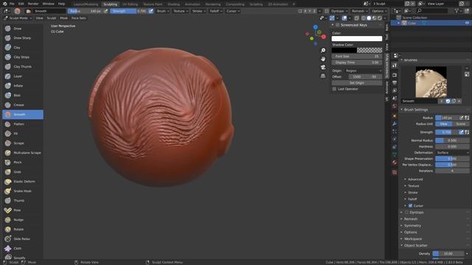Open the Brush dropdown in the header
Screen dimensions: 472x265
163,11
